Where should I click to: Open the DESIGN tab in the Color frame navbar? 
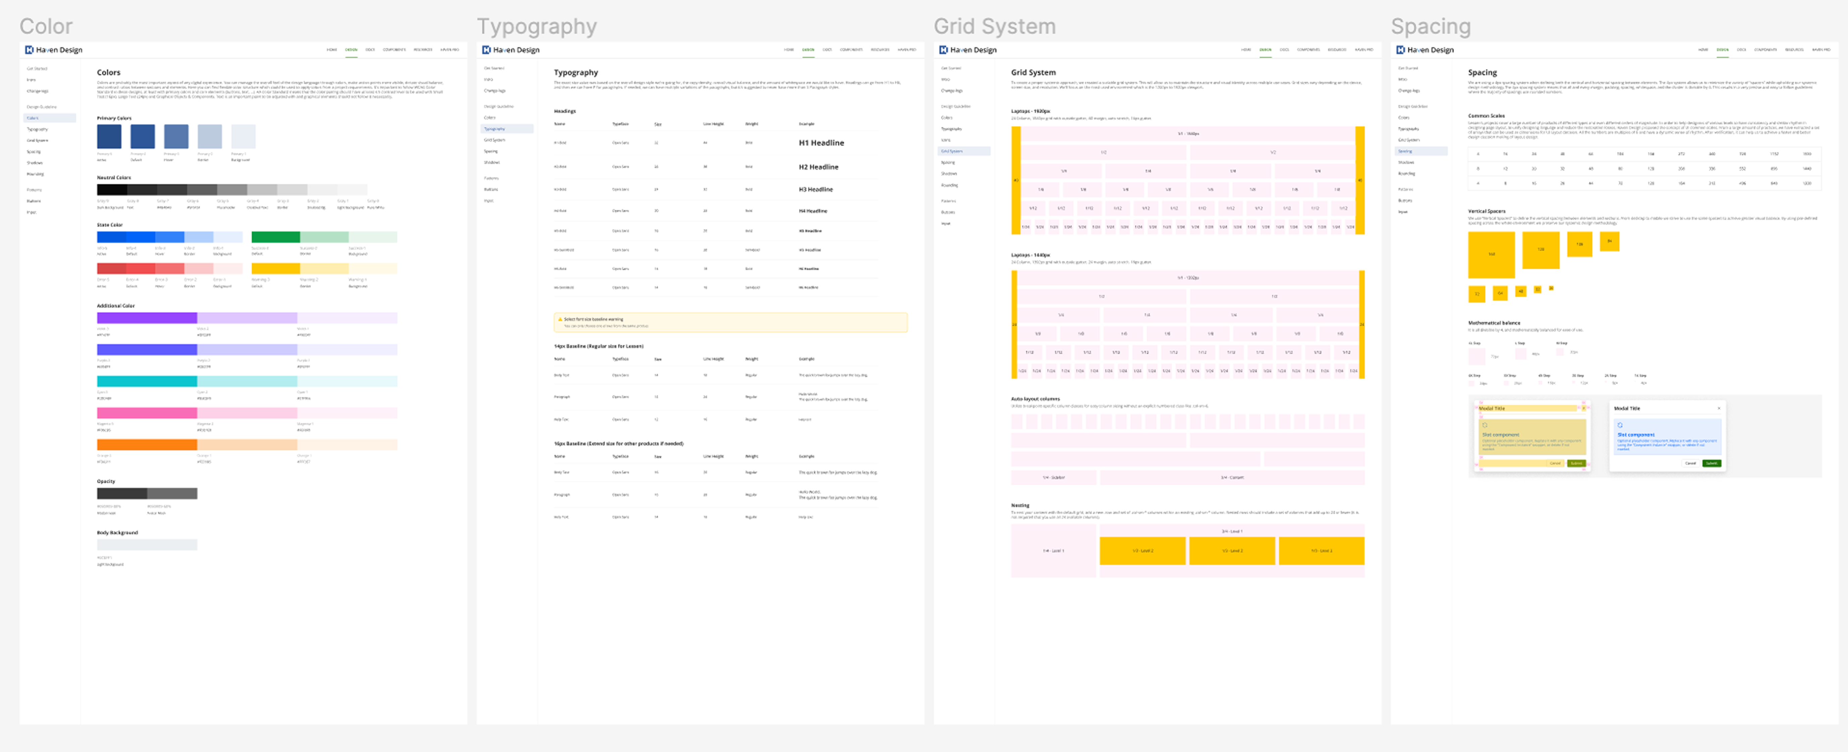click(x=351, y=50)
